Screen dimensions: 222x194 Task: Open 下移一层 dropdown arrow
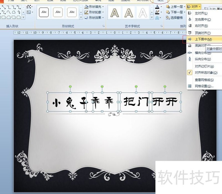pos(185,12)
